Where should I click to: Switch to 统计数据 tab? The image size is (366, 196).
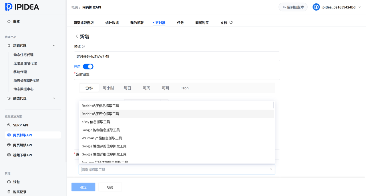coord(112,23)
